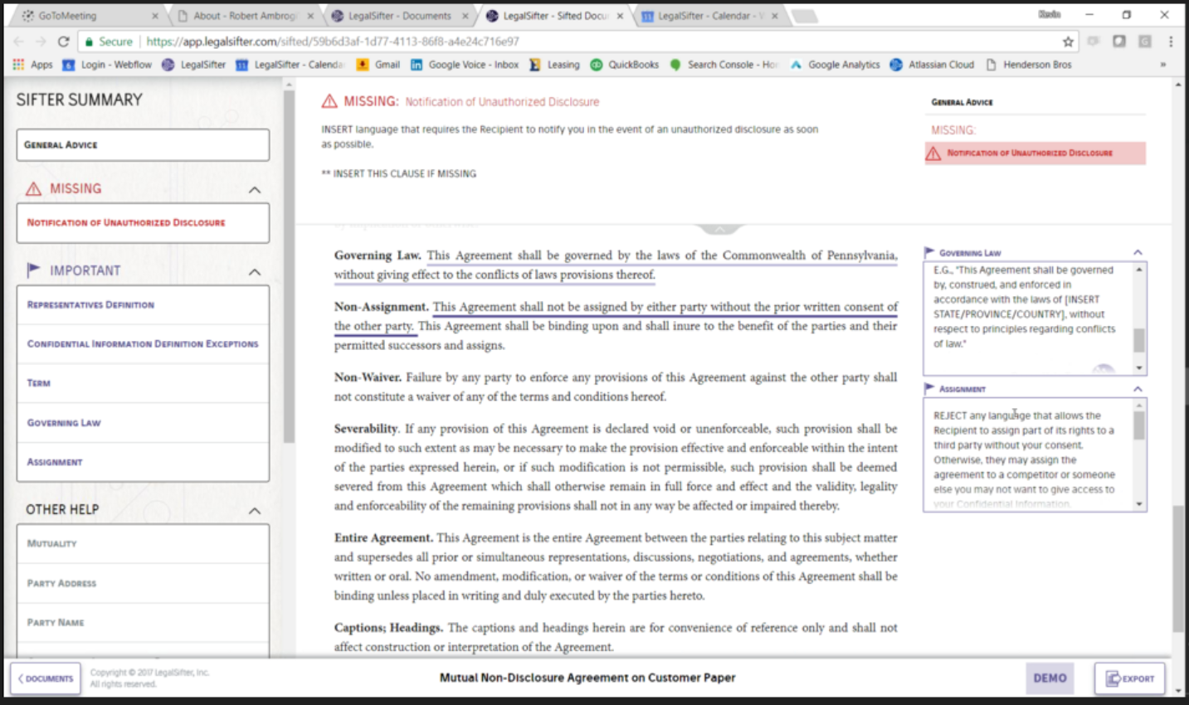
Task: Click the Governing Law flag icon on right
Action: [929, 252]
